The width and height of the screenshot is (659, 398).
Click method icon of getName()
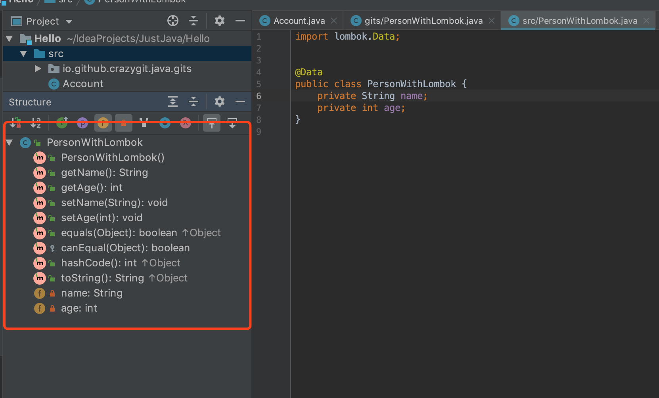pos(40,173)
